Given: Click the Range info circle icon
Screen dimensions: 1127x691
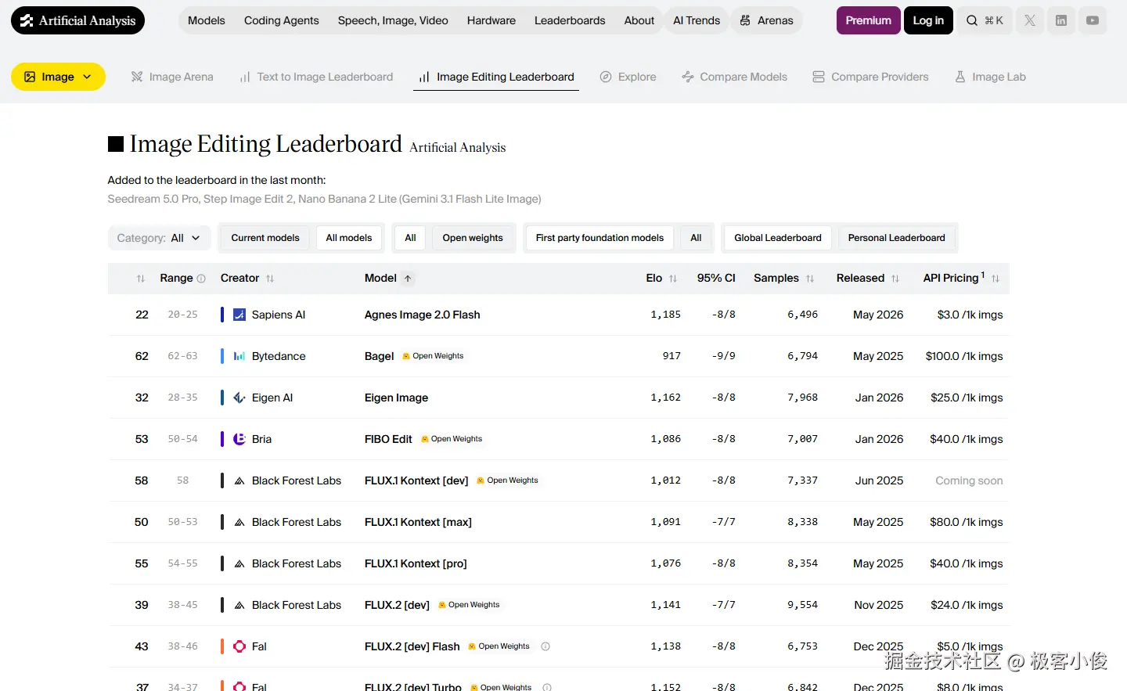Looking at the screenshot, I should [201, 279].
